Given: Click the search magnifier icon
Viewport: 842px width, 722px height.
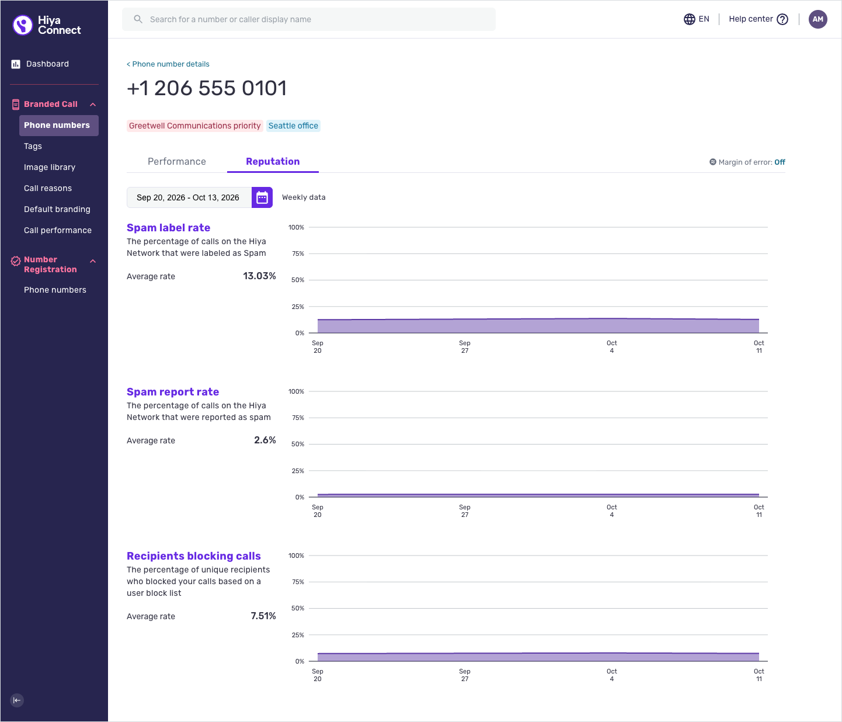Looking at the screenshot, I should pos(138,19).
